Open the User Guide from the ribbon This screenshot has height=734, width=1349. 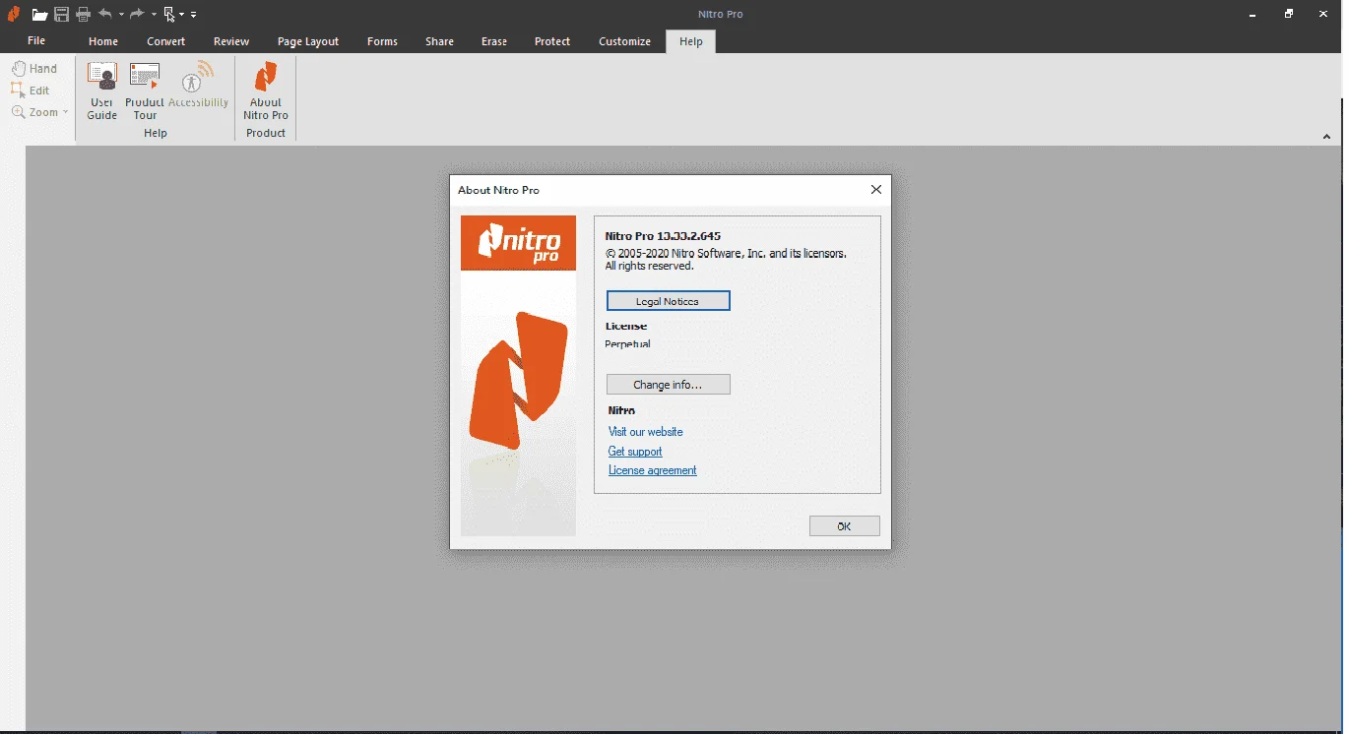tap(102, 92)
